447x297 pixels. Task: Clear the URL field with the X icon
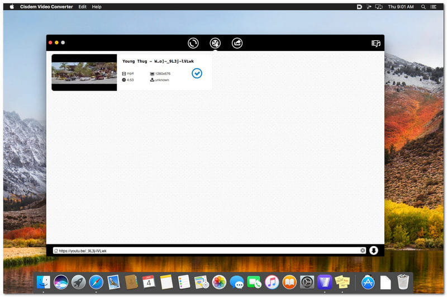tap(363, 251)
